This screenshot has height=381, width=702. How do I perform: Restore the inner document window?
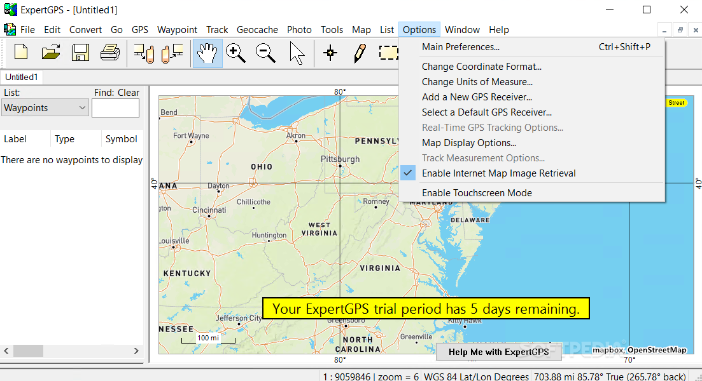coord(680,30)
